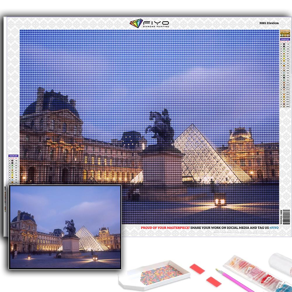Select the pink diamond applicator pen
This screenshot has height=292, width=292.
tap(234, 281)
